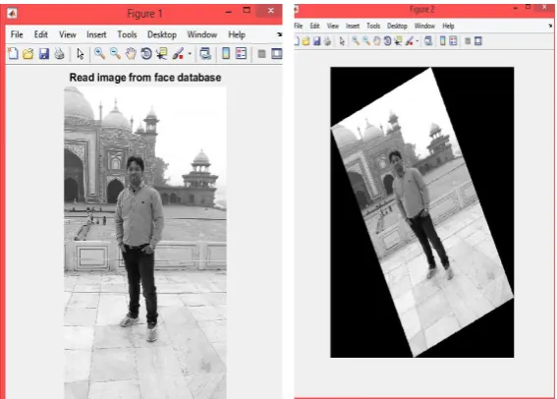Open File menu in Figure 1
Viewport: 557px width, 399px height.
(17, 34)
